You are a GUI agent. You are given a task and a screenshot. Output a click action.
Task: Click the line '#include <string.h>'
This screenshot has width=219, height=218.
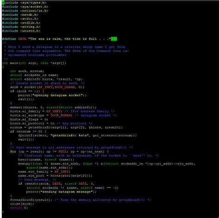point(21,27)
